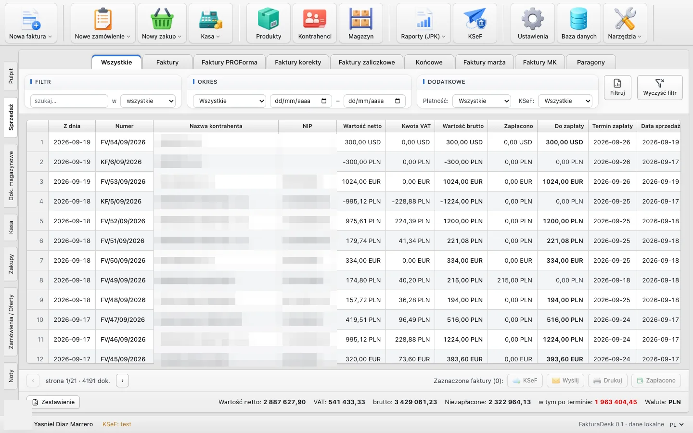The image size is (693, 433).
Task: Open the Pulpit side tab
Action: click(11, 76)
